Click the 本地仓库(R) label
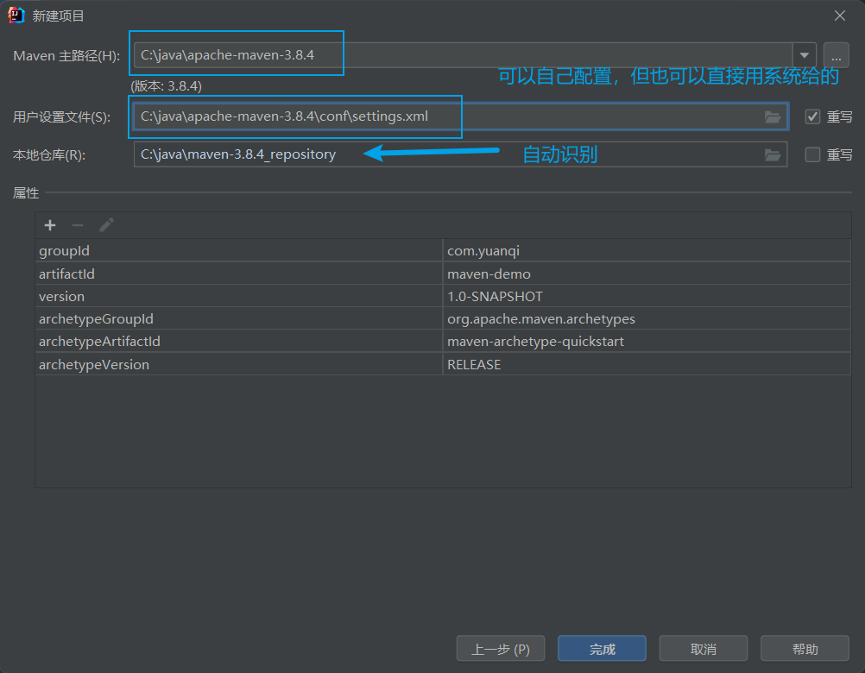Screen dimensions: 865x673 (49, 155)
